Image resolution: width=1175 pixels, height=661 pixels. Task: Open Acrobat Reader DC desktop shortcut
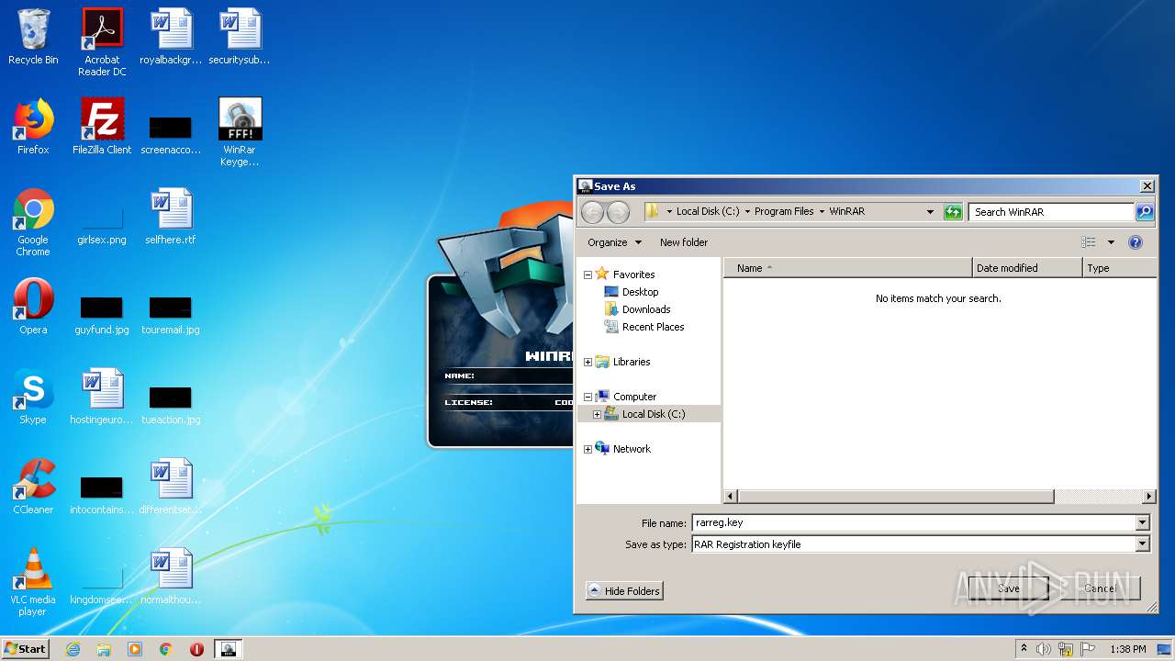pos(102,42)
